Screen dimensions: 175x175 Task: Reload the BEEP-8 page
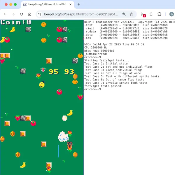click(21, 14)
